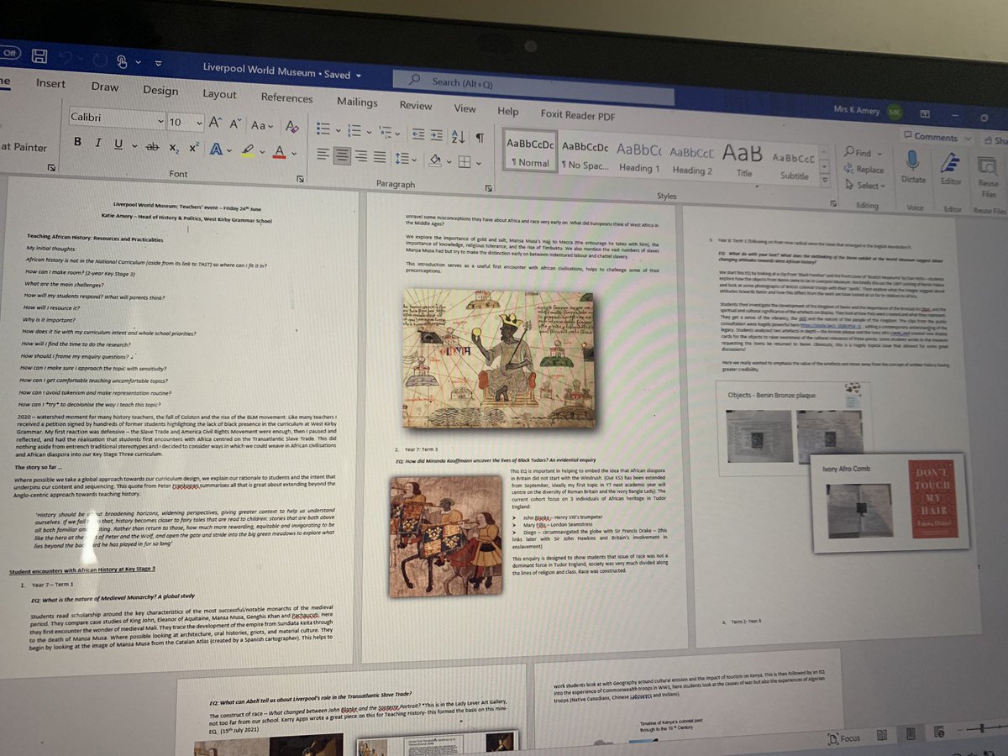This screenshot has width=1008, height=756.
Task: Click the Focus mode icon in status bar
Action: [x=843, y=738]
